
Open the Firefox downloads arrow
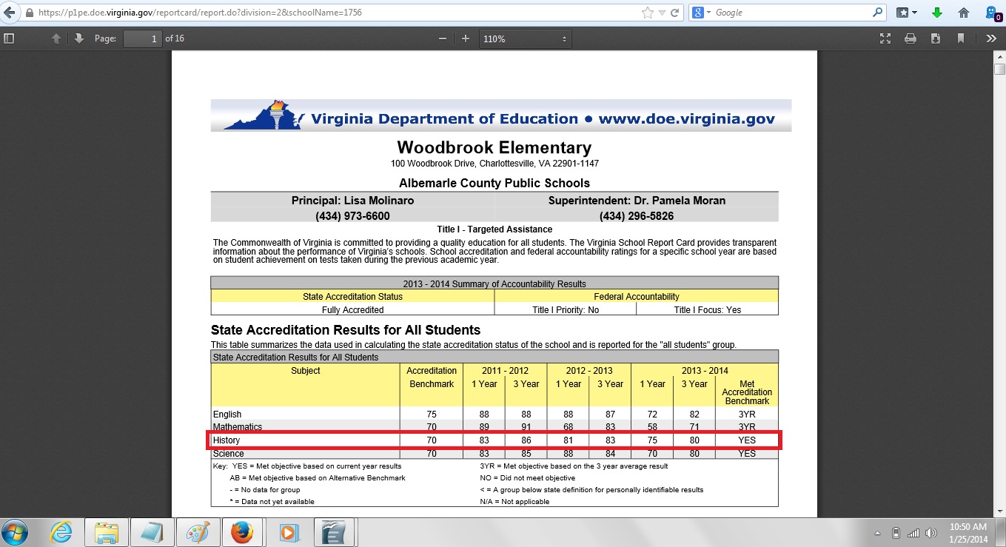tap(937, 13)
